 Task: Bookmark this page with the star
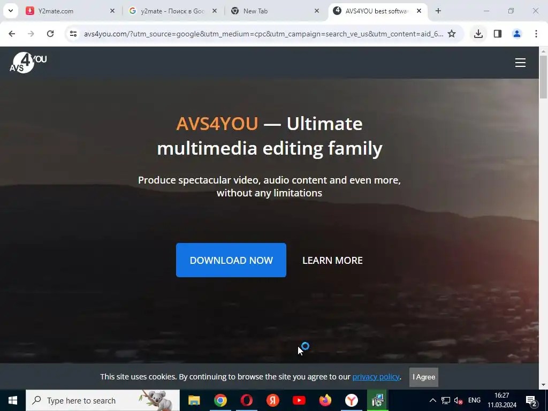[452, 34]
